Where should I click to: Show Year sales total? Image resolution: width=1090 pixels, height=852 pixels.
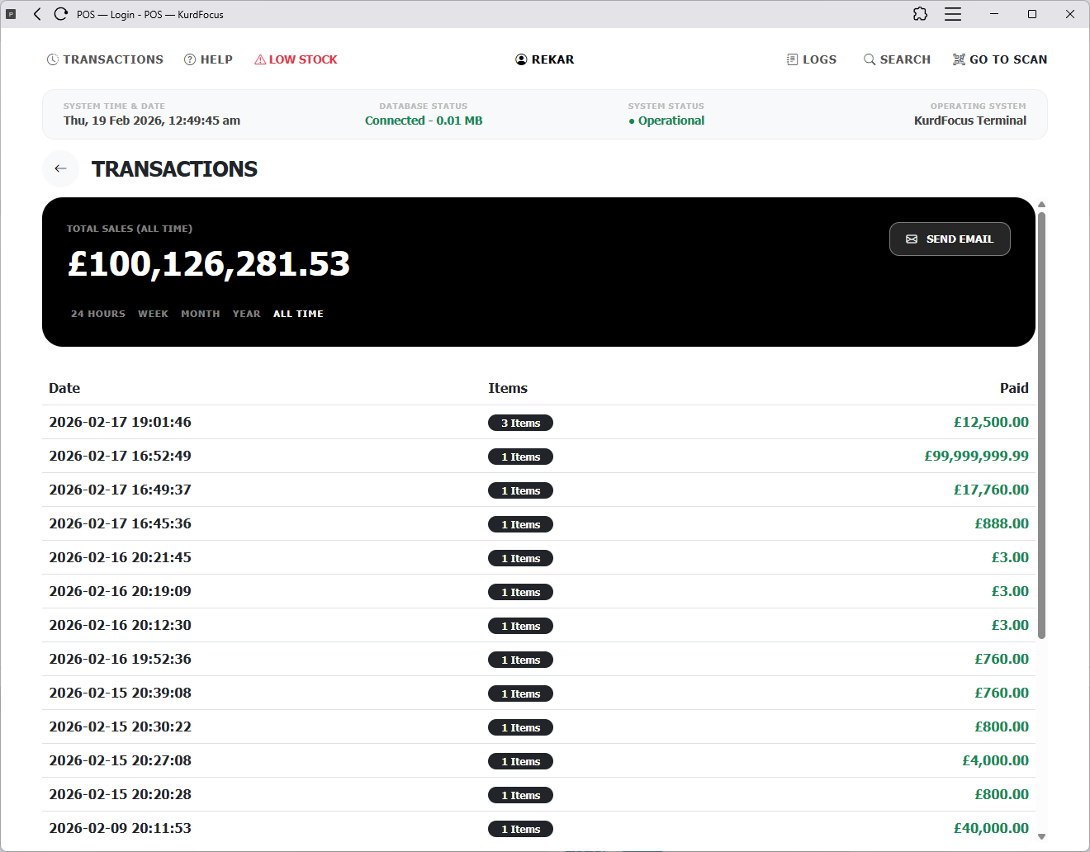point(246,314)
